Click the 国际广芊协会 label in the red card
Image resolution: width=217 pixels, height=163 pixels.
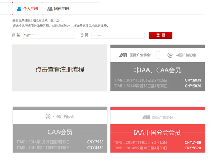[163, 117]
